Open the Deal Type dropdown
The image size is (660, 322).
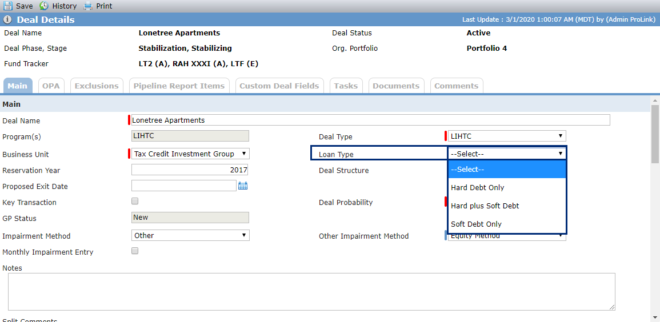507,136
